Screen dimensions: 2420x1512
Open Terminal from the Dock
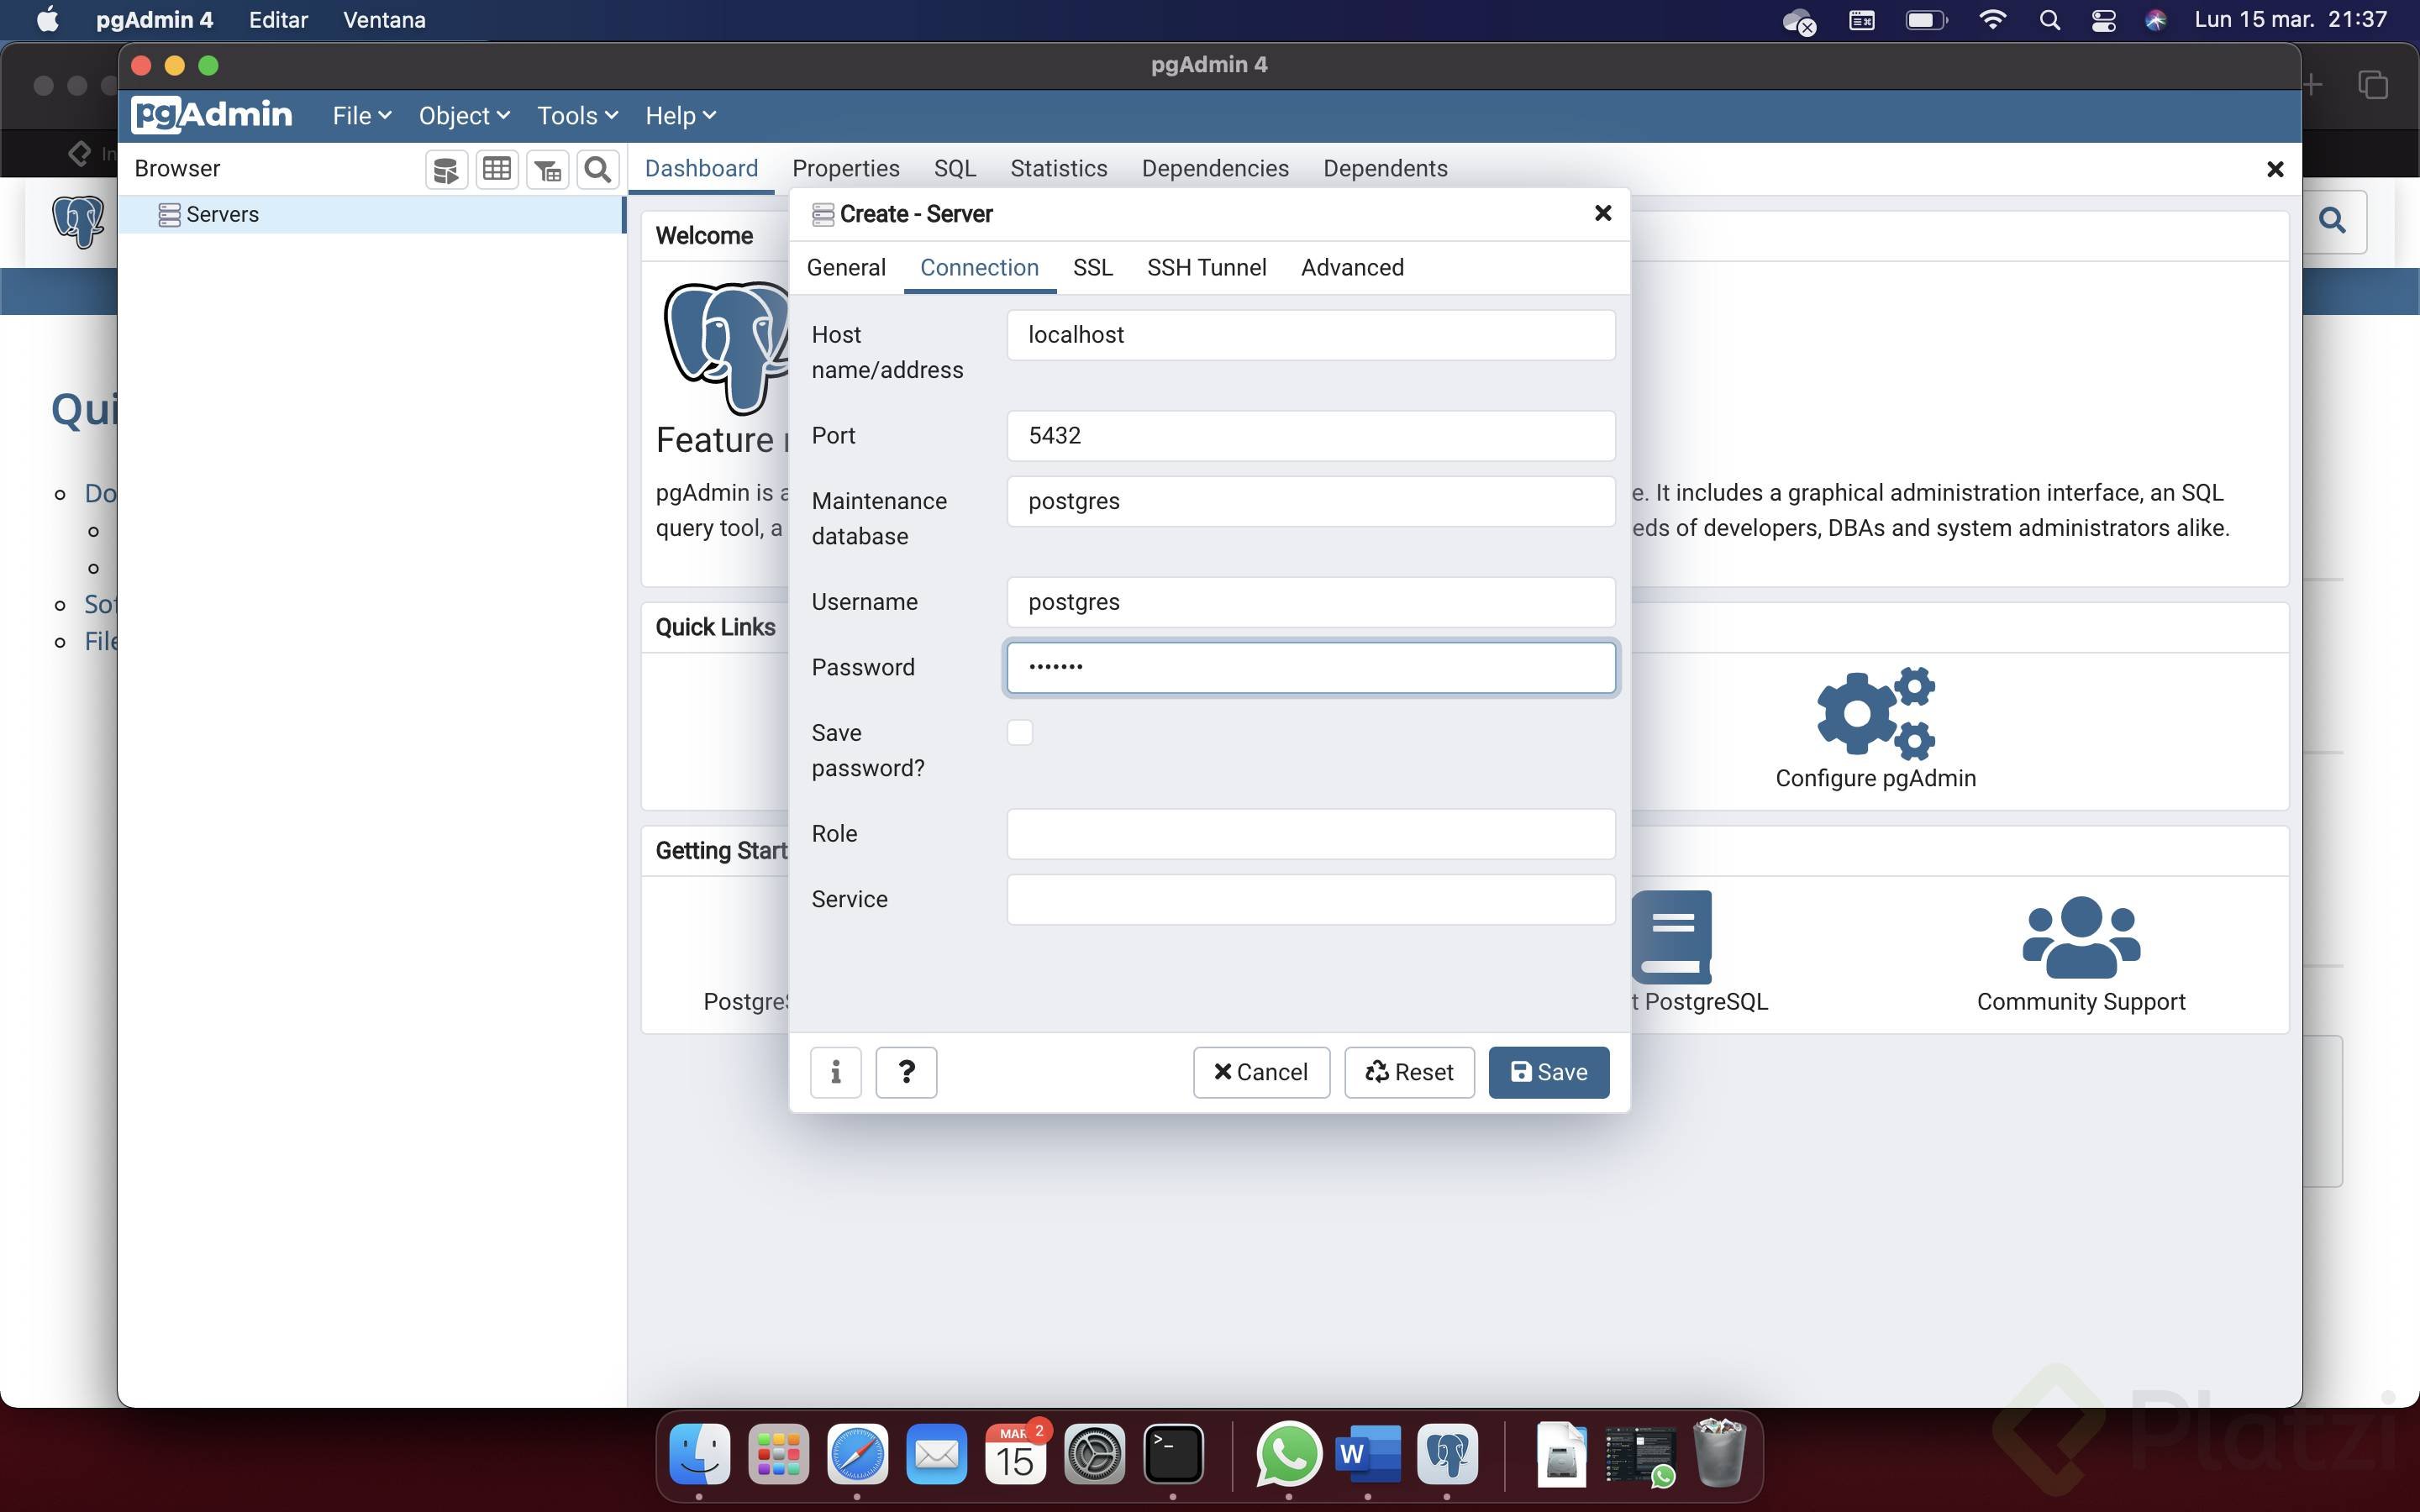click(x=1173, y=1453)
